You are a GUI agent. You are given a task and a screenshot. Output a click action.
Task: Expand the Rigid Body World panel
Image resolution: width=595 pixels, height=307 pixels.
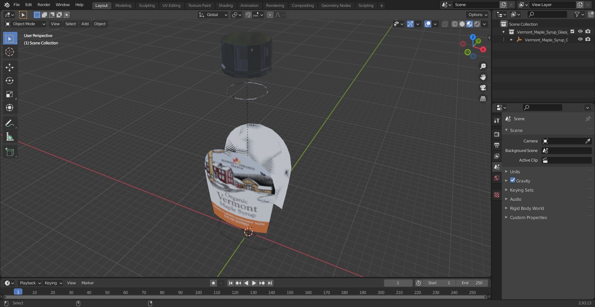coord(527,208)
